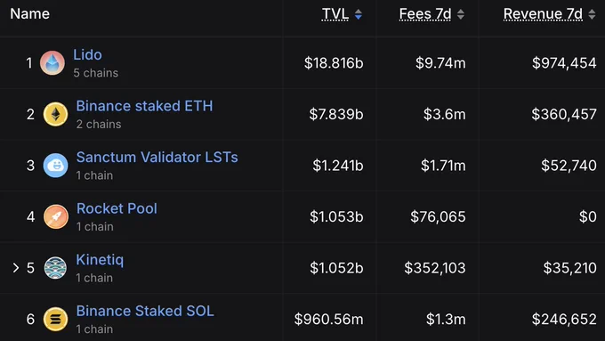Viewport: 605px width, 341px height.
Task: Sort table using Revenue 7d sort arrows
Action: pyautogui.click(x=592, y=14)
